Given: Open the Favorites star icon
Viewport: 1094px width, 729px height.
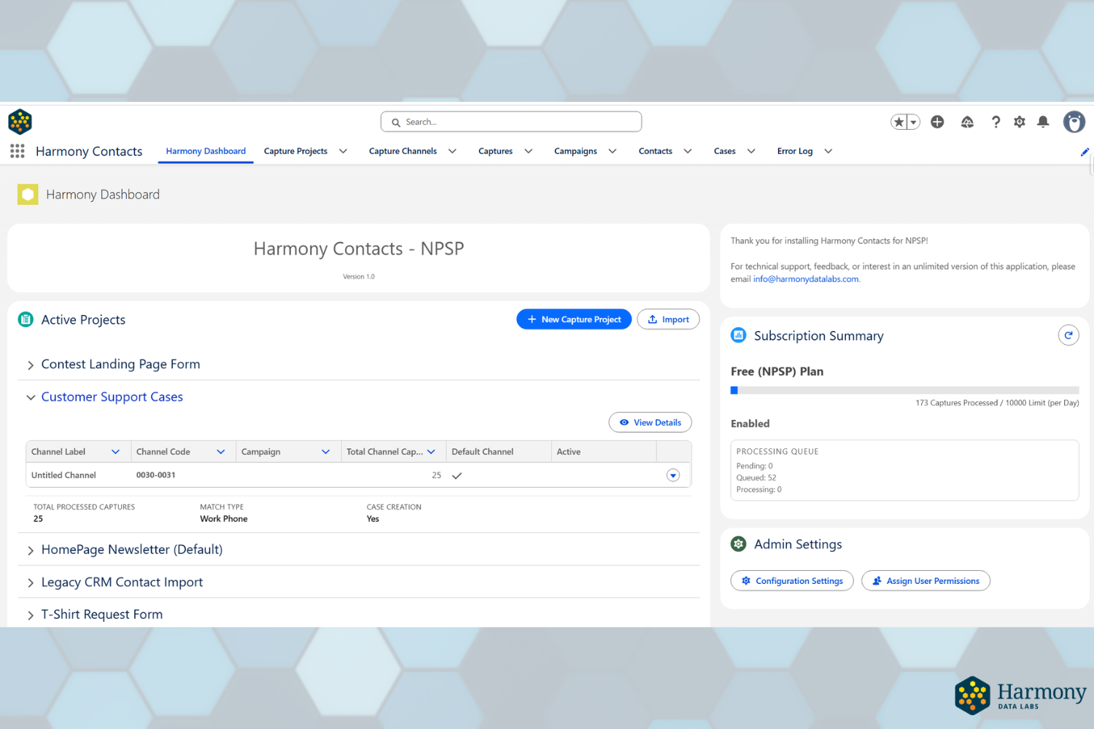Looking at the screenshot, I should (899, 122).
